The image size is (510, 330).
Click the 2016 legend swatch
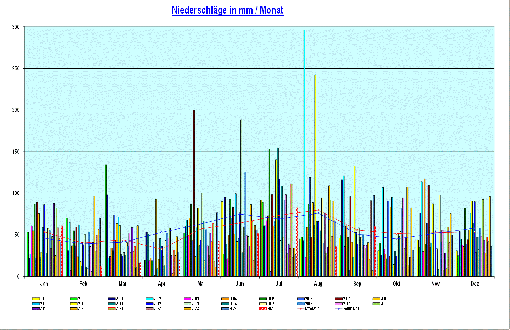(x=301, y=304)
